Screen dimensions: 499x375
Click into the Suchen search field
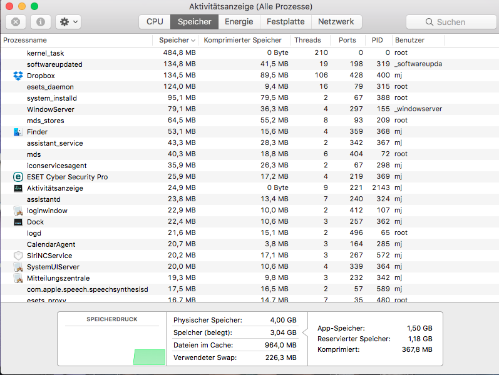(451, 22)
